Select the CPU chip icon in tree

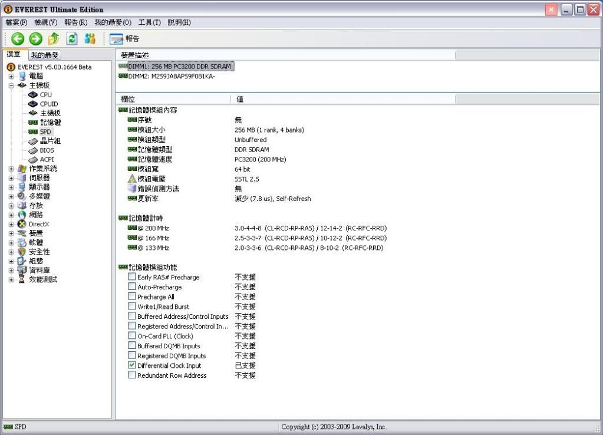[33, 95]
